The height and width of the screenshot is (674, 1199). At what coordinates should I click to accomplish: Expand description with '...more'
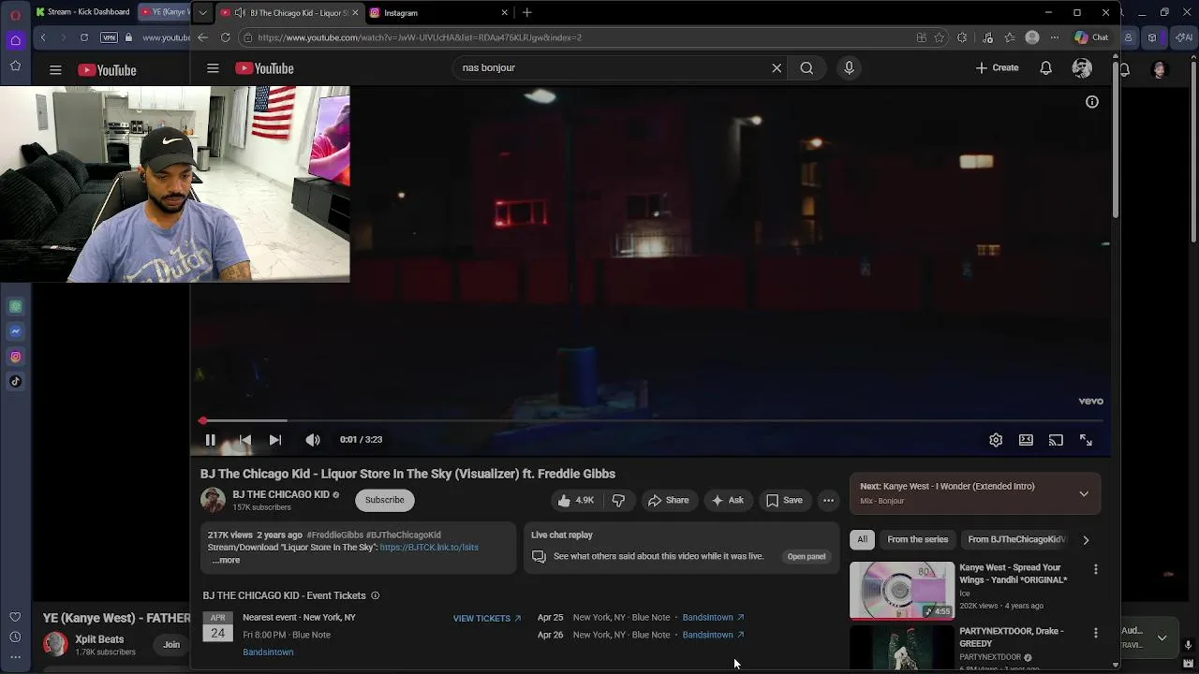coord(226,560)
